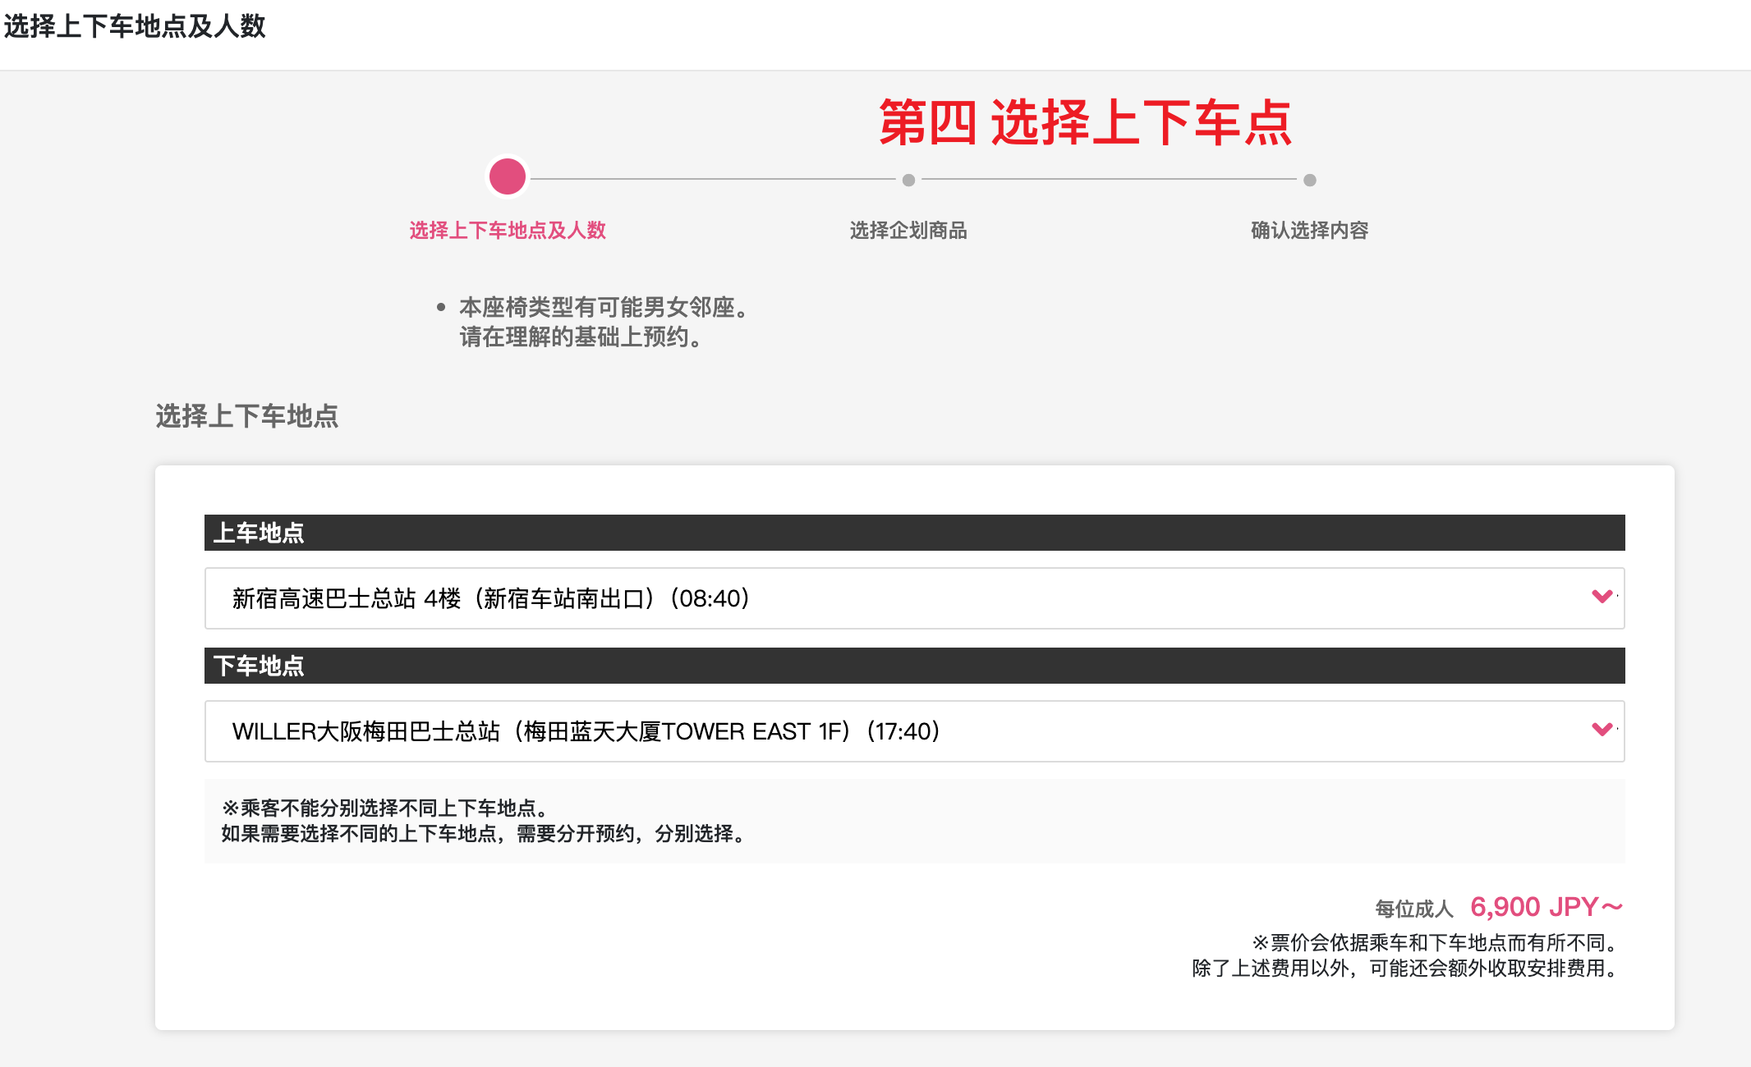Click the notice ※乘客不能分别选择不同上下车地点

coord(385,808)
